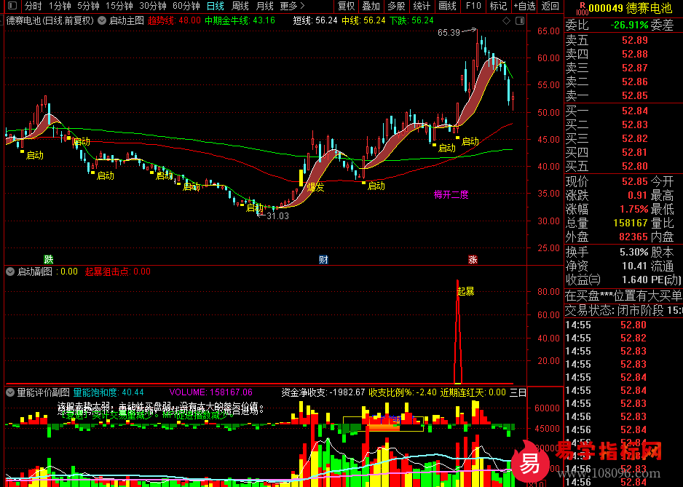Open F10 company information
683x487 pixels.
(x=473, y=6)
